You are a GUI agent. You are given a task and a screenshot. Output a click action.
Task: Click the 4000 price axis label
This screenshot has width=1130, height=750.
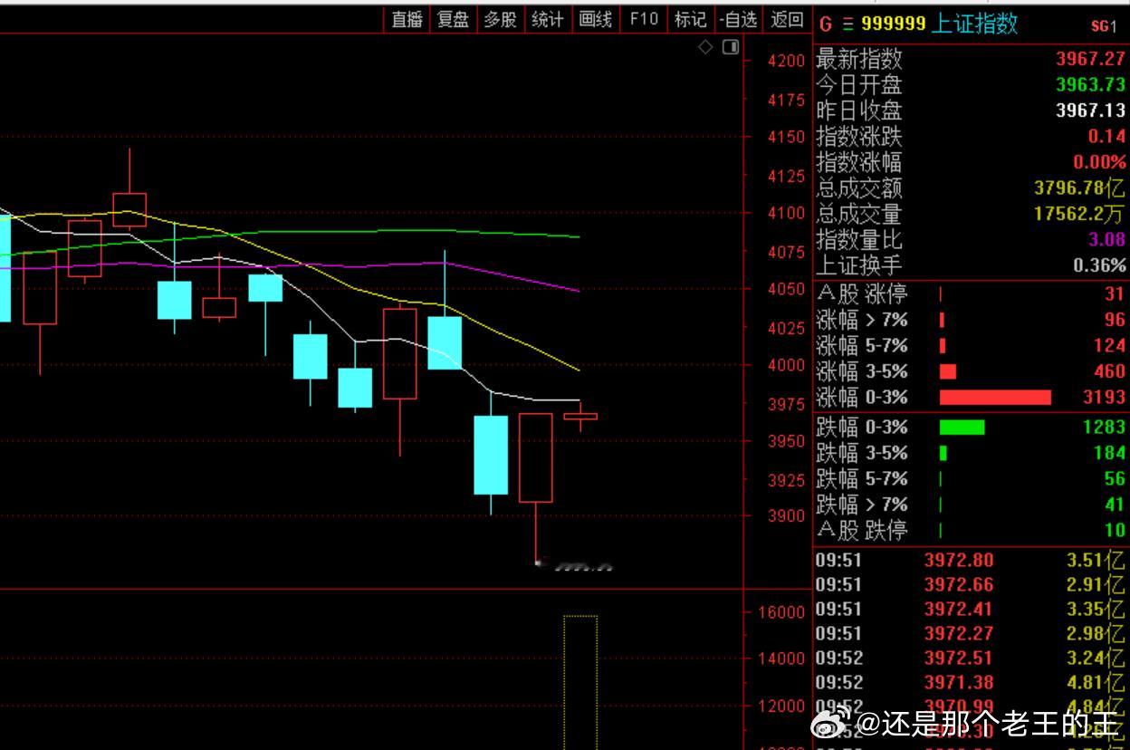click(x=786, y=365)
